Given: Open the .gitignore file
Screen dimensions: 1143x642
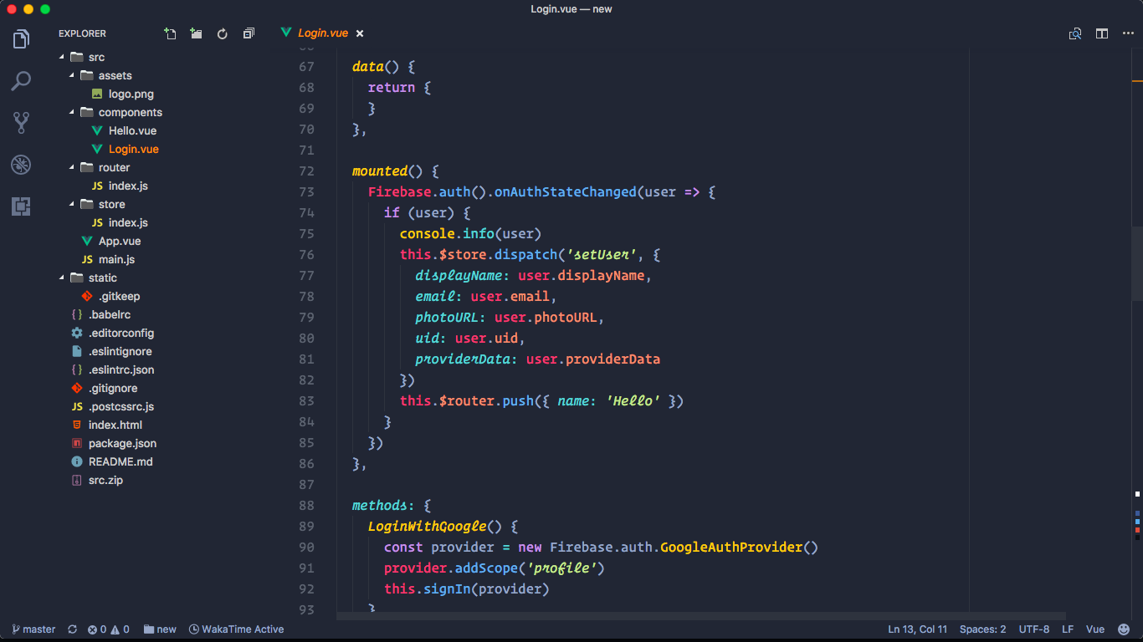Looking at the screenshot, I should tap(113, 388).
